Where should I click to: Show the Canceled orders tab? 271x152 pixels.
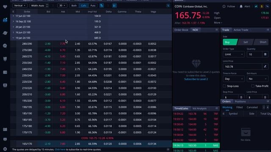252,107
